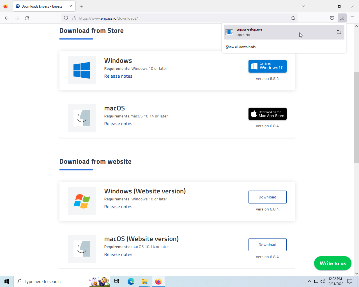Open the Firefox application menu
The height and width of the screenshot is (287, 359).
tap(352, 18)
